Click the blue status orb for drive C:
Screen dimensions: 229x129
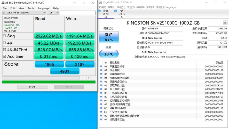115,11
